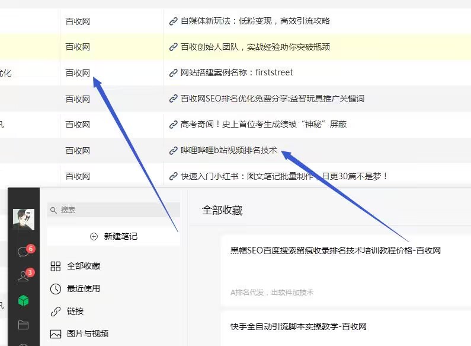The image size is (471, 346).
Task: Select 百收网 cell in 快速入门小红书 row
Action: click(78, 176)
